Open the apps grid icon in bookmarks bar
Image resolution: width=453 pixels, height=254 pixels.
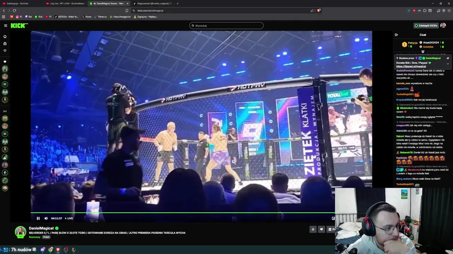tap(4, 17)
